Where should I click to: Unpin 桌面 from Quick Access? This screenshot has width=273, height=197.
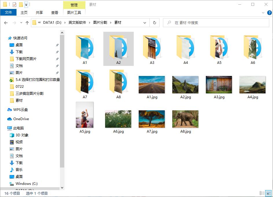click(57, 45)
